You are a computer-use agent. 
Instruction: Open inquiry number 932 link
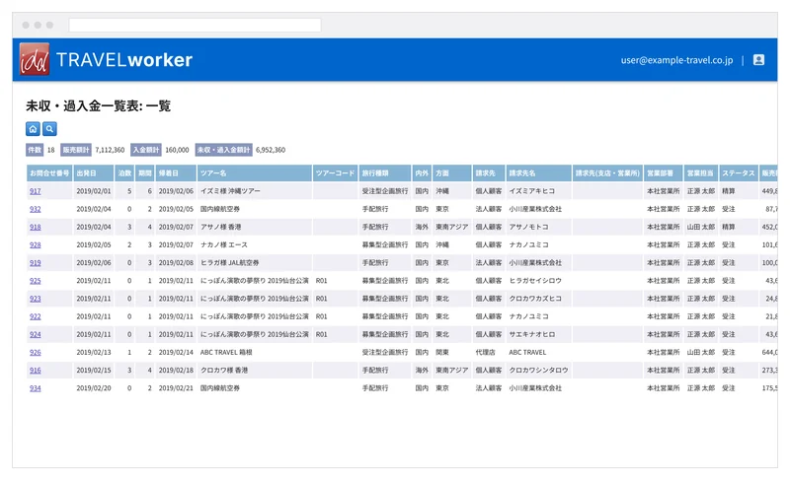[36, 209]
